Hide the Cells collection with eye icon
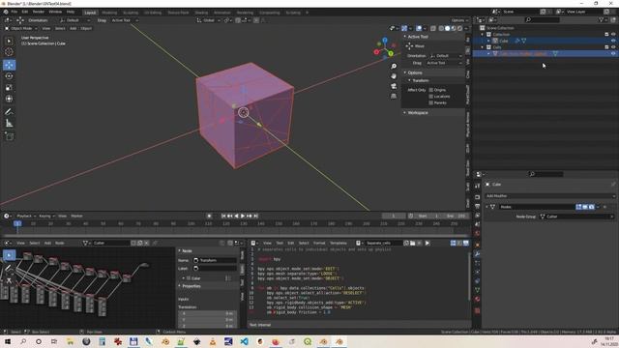Screen dimensions: 619x348 (x=613, y=47)
